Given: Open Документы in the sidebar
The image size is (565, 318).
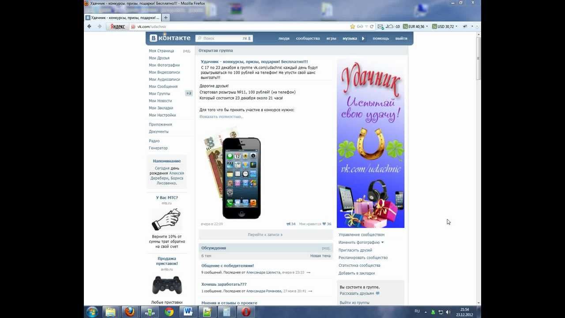Looking at the screenshot, I should 158,132.
